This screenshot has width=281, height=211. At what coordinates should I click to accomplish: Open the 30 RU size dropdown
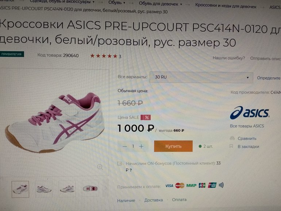[x=201, y=77]
